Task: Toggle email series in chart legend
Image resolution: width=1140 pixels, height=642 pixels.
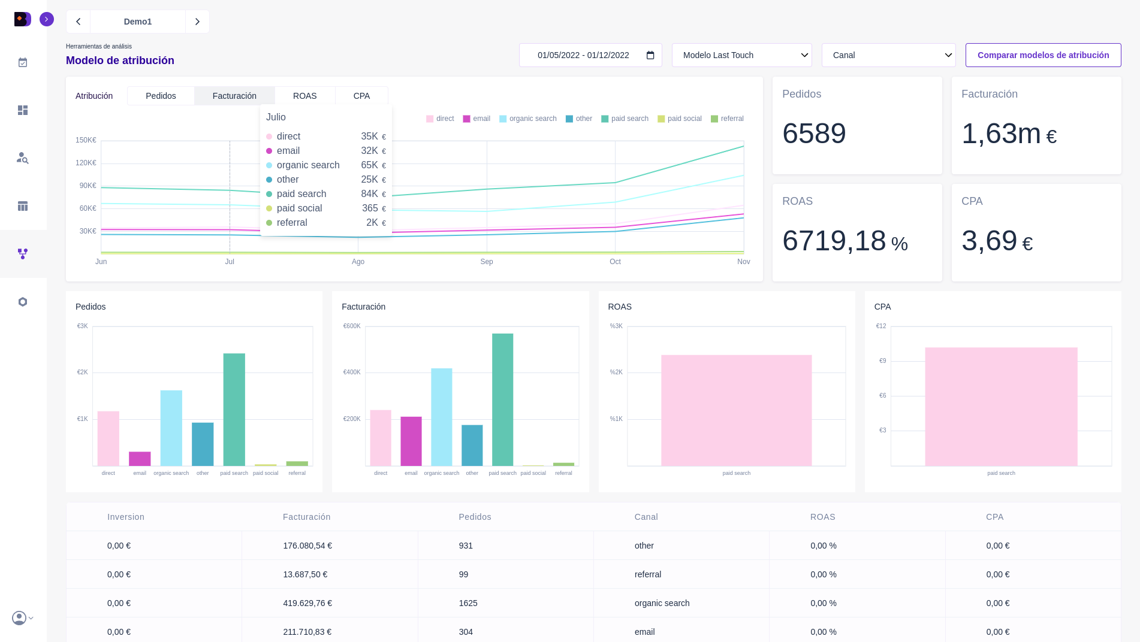Action: 476,119
